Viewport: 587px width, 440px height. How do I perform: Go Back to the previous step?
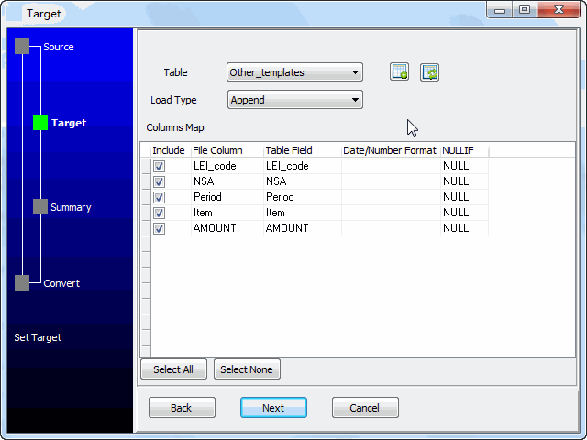[x=182, y=408]
